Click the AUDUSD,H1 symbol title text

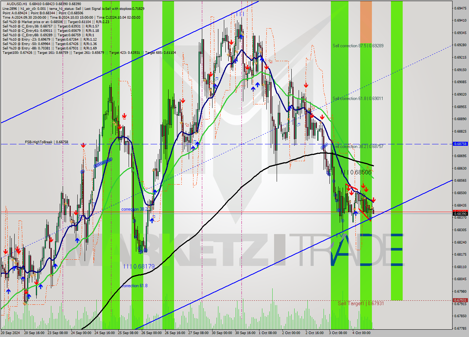pos(16,4)
